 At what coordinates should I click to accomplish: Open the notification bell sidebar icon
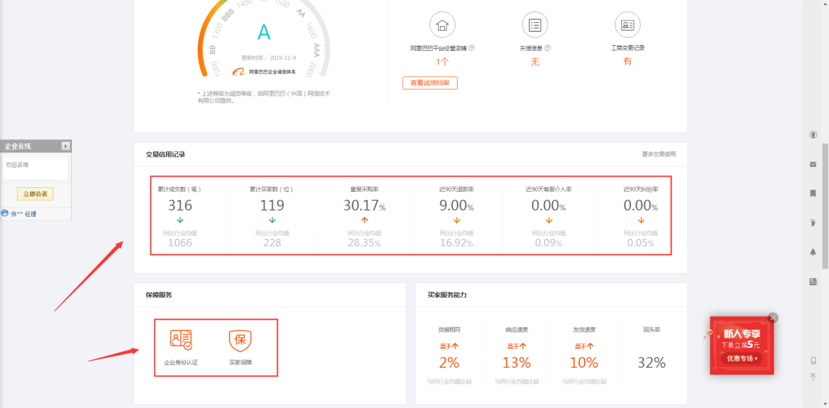pyautogui.click(x=813, y=252)
